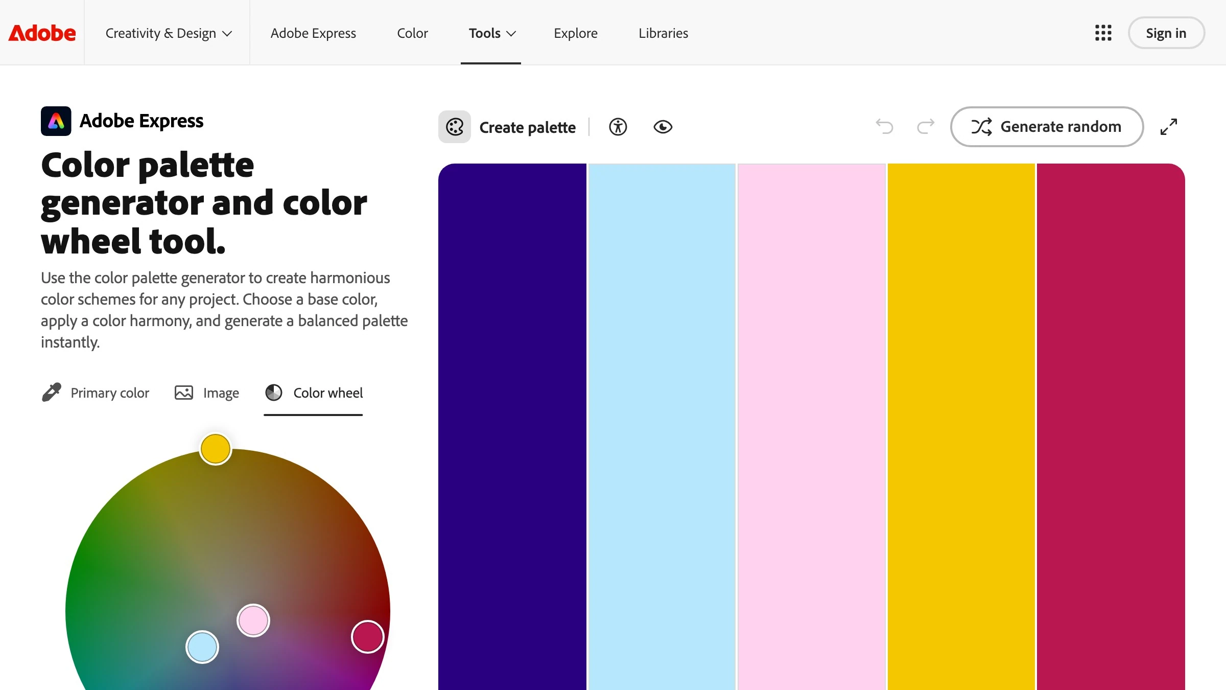This screenshot has height=690, width=1226.
Task: Select the yellow palette swatch
Action: [961, 427]
